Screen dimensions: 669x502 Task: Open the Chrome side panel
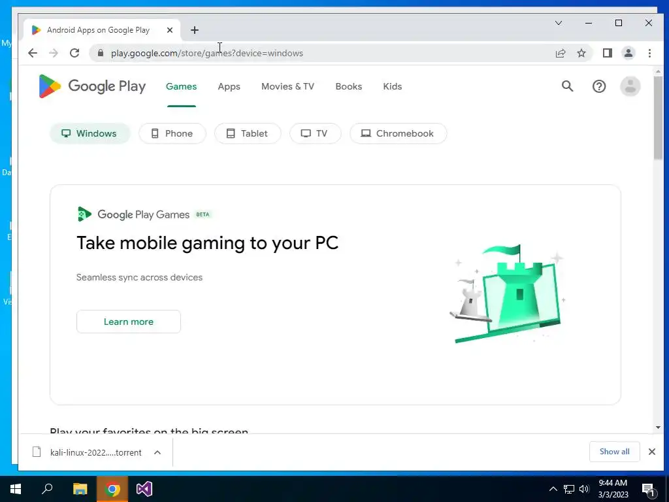pyautogui.click(x=608, y=53)
